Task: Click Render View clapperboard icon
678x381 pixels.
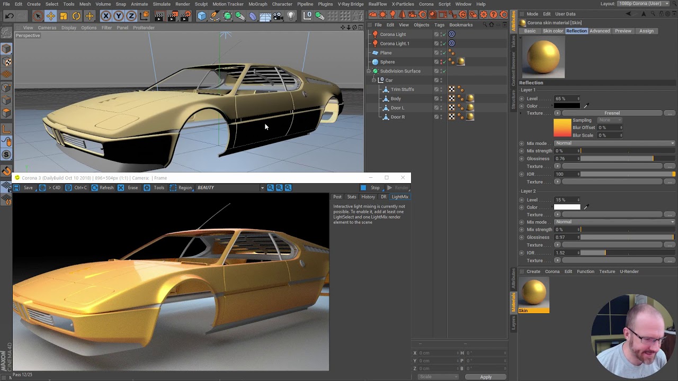Action: tap(159, 16)
